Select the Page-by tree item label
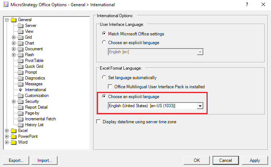This screenshot has width=271, height=167. click(x=32, y=113)
